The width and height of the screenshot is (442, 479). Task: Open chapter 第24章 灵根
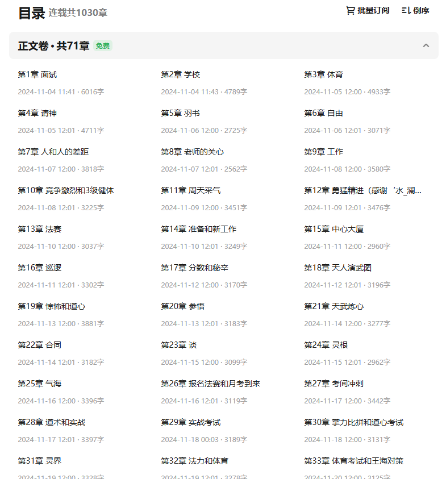tap(326, 345)
